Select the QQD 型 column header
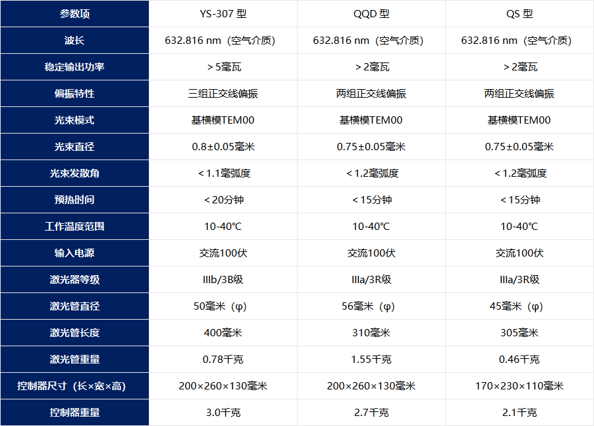This screenshot has height=426, width=594. pyautogui.click(x=371, y=14)
